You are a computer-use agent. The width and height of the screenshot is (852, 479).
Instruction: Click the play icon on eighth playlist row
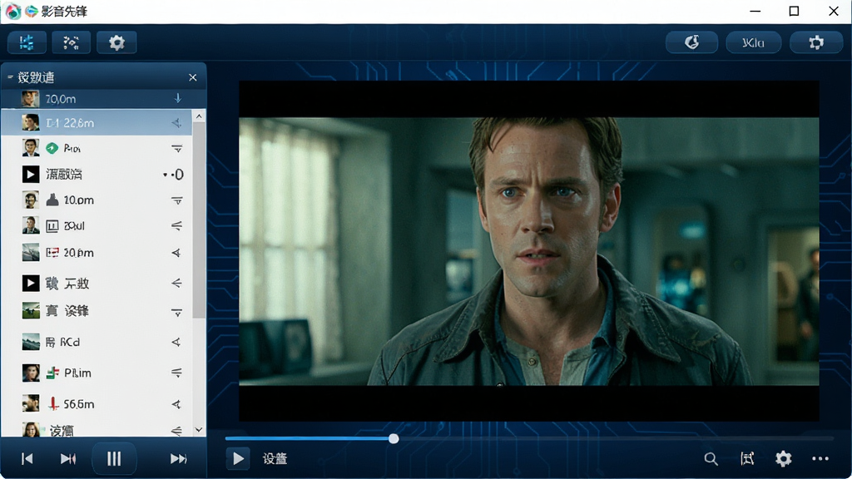coord(31,283)
